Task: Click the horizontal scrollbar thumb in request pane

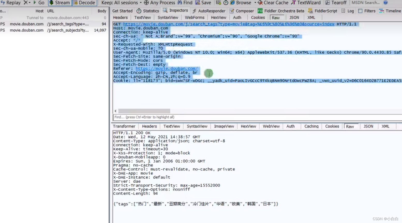Action: pyautogui.click(x=144, y=111)
